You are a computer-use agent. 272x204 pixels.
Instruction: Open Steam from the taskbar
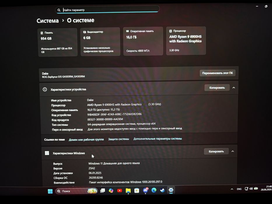tap(162, 190)
